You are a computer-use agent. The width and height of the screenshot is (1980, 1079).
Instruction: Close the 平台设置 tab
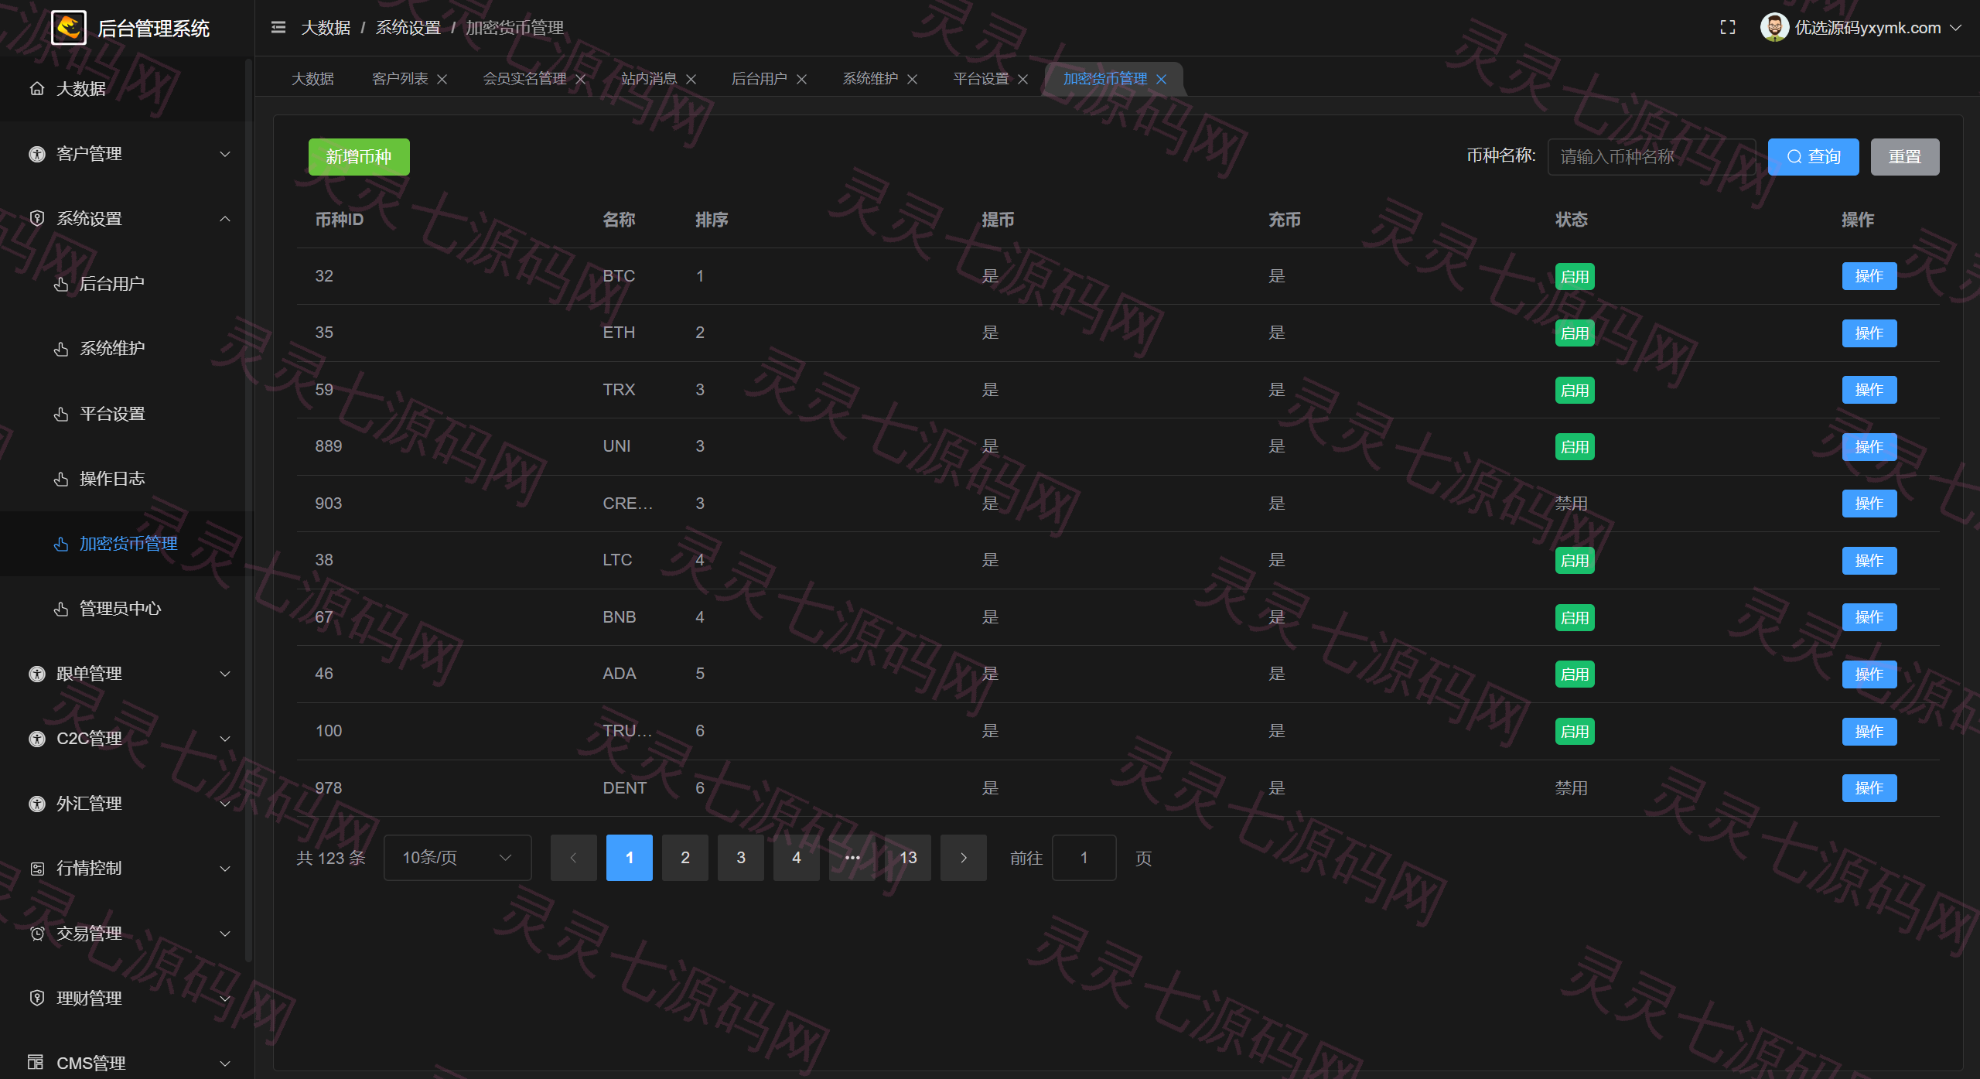pos(1023,79)
